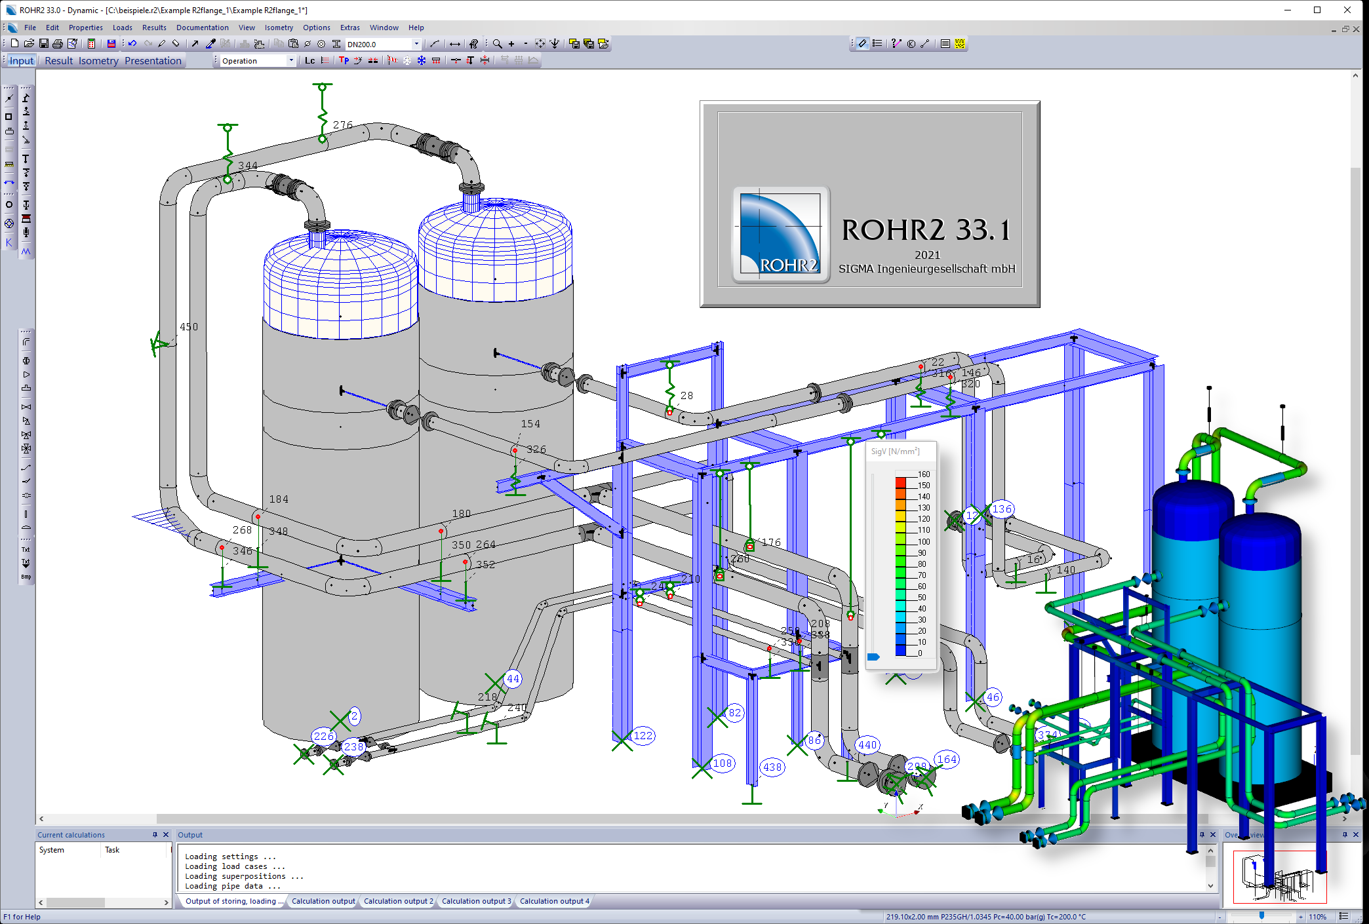Click the red 150 color band in SigV legend
Screen dimensions: 1369x924
(x=901, y=483)
